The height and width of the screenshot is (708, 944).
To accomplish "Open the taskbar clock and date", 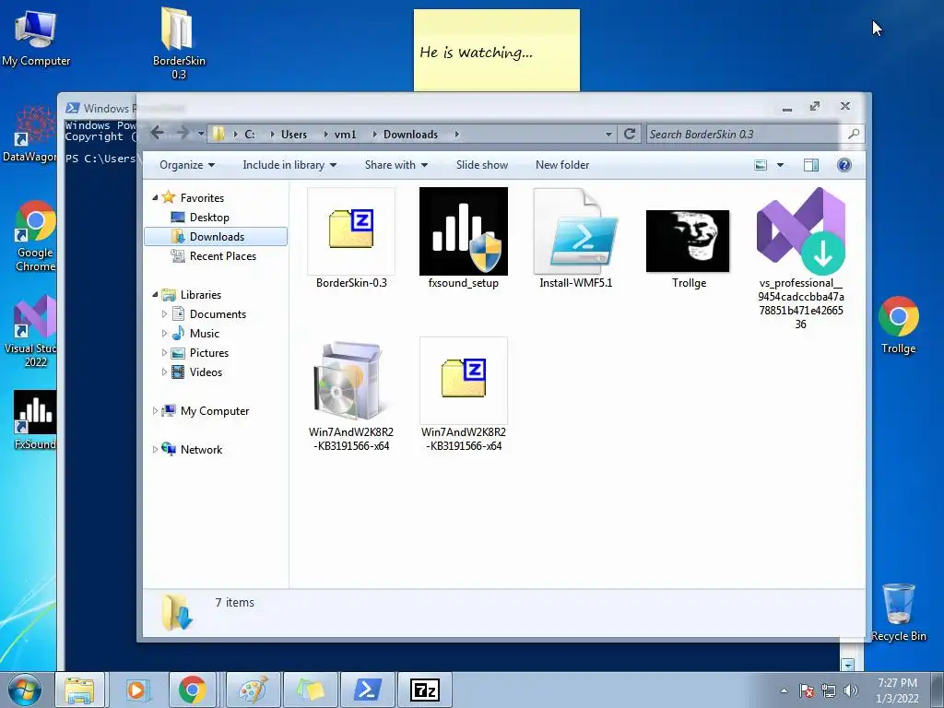I will click(x=897, y=690).
